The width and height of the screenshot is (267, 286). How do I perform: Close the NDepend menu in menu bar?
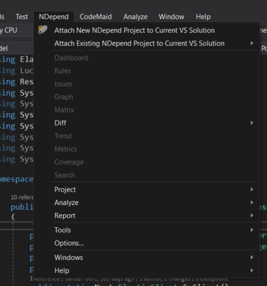tap(53, 17)
